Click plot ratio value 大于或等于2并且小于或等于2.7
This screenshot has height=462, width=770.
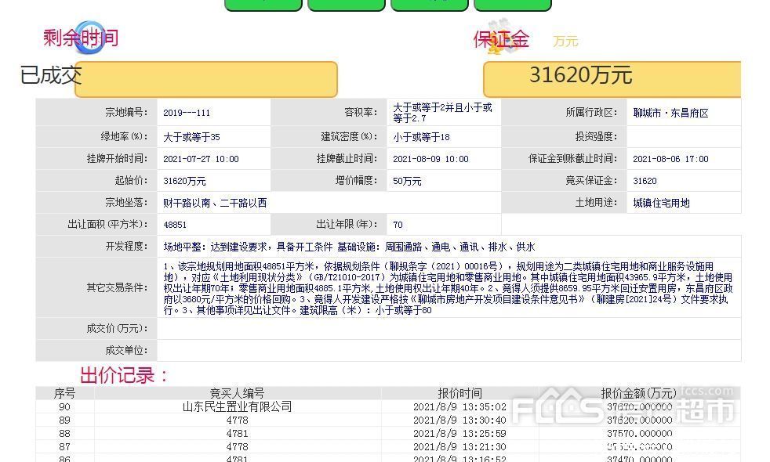(442, 113)
